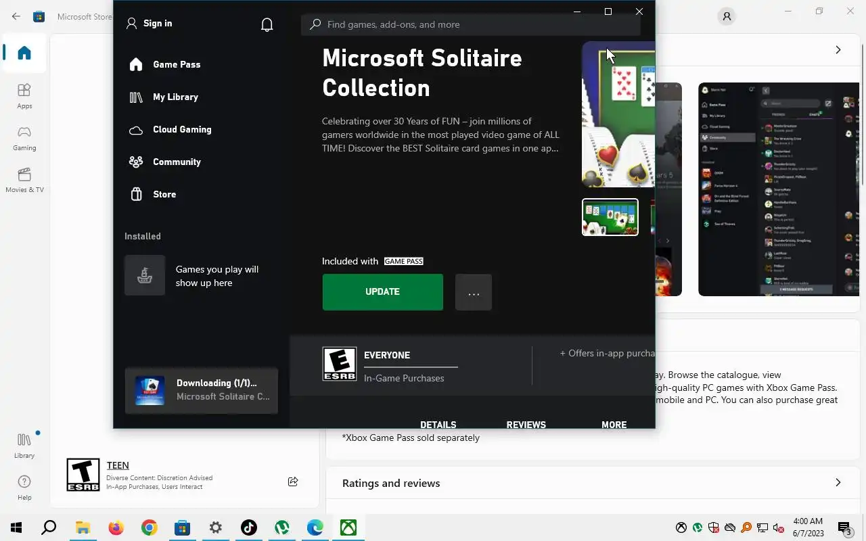
Task: Open network status tray icon
Action: pos(762,527)
